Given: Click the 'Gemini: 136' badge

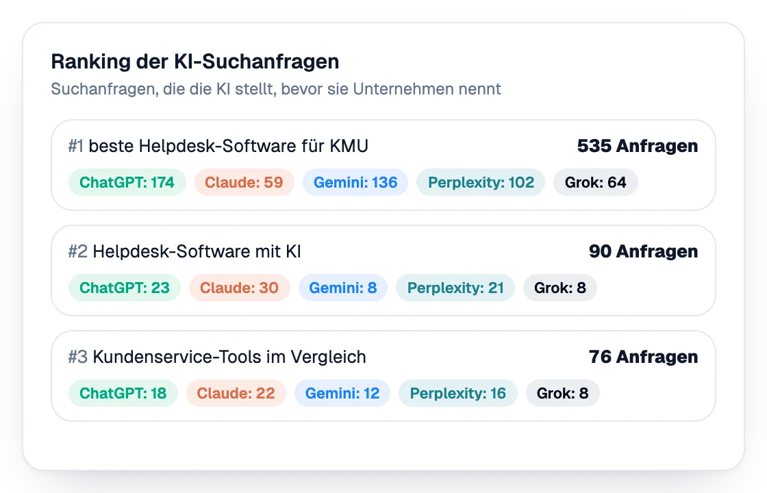Looking at the screenshot, I should tap(355, 182).
